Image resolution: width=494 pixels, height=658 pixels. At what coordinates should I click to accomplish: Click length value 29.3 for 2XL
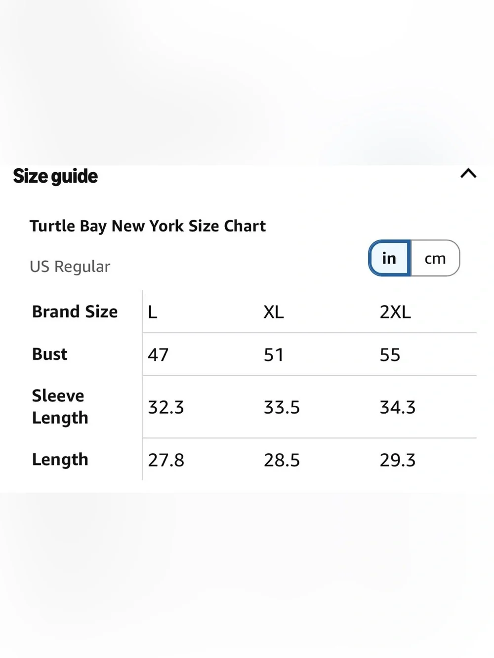pos(398,460)
